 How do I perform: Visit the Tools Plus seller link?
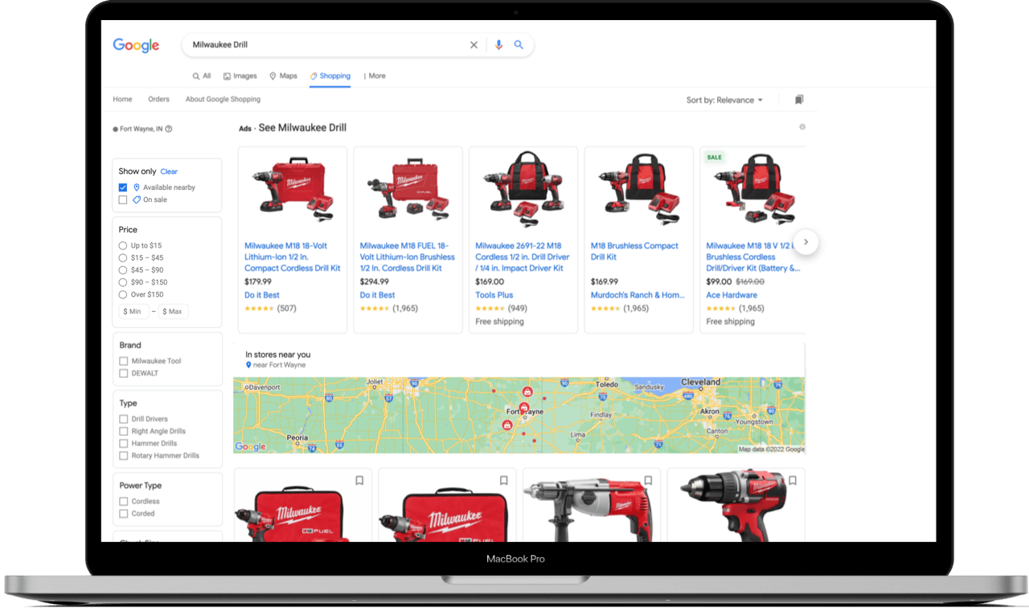[494, 295]
